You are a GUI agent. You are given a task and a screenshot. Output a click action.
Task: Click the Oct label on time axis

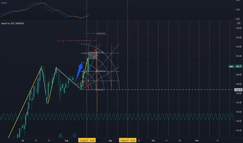tap(153, 140)
